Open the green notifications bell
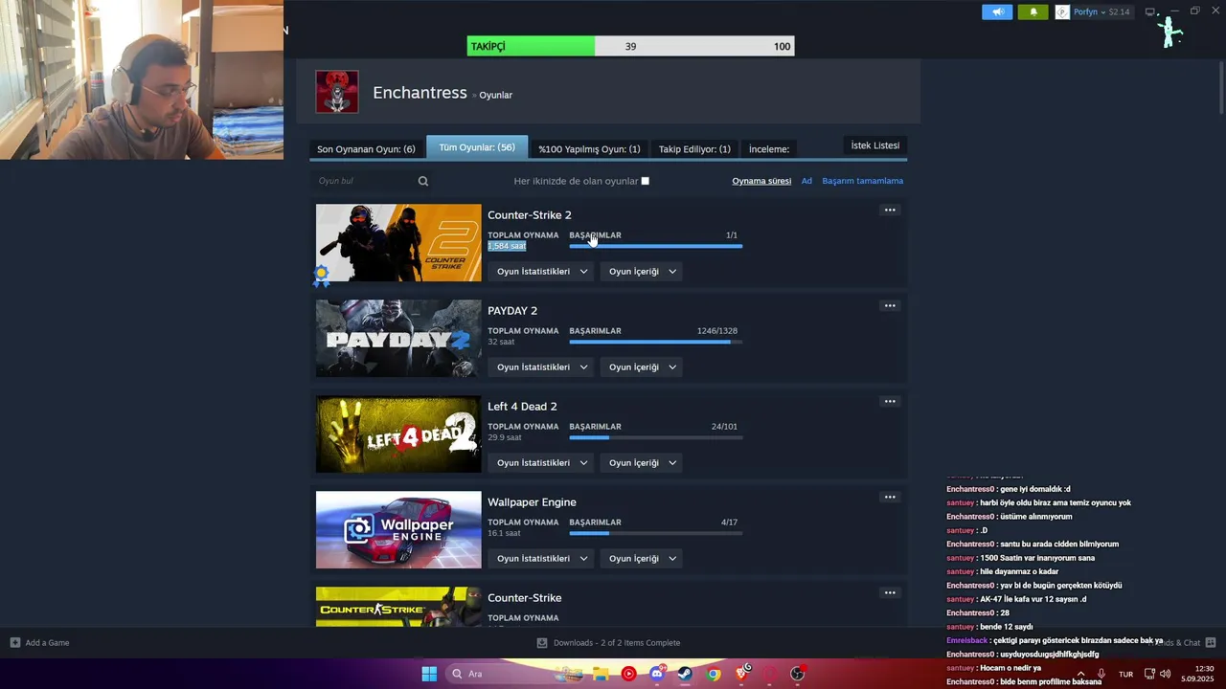This screenshot has height=689, width=1226. pyautogui.click(x=1033, y=12)
